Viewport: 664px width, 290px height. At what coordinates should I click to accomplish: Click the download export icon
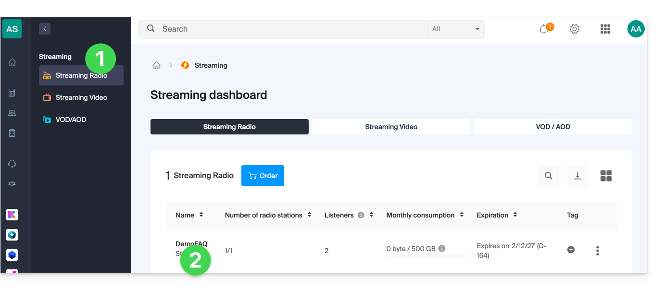coord(577,176)
